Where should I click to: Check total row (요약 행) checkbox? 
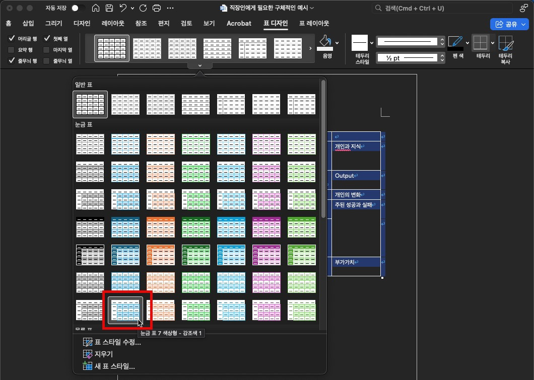[11, 50]
